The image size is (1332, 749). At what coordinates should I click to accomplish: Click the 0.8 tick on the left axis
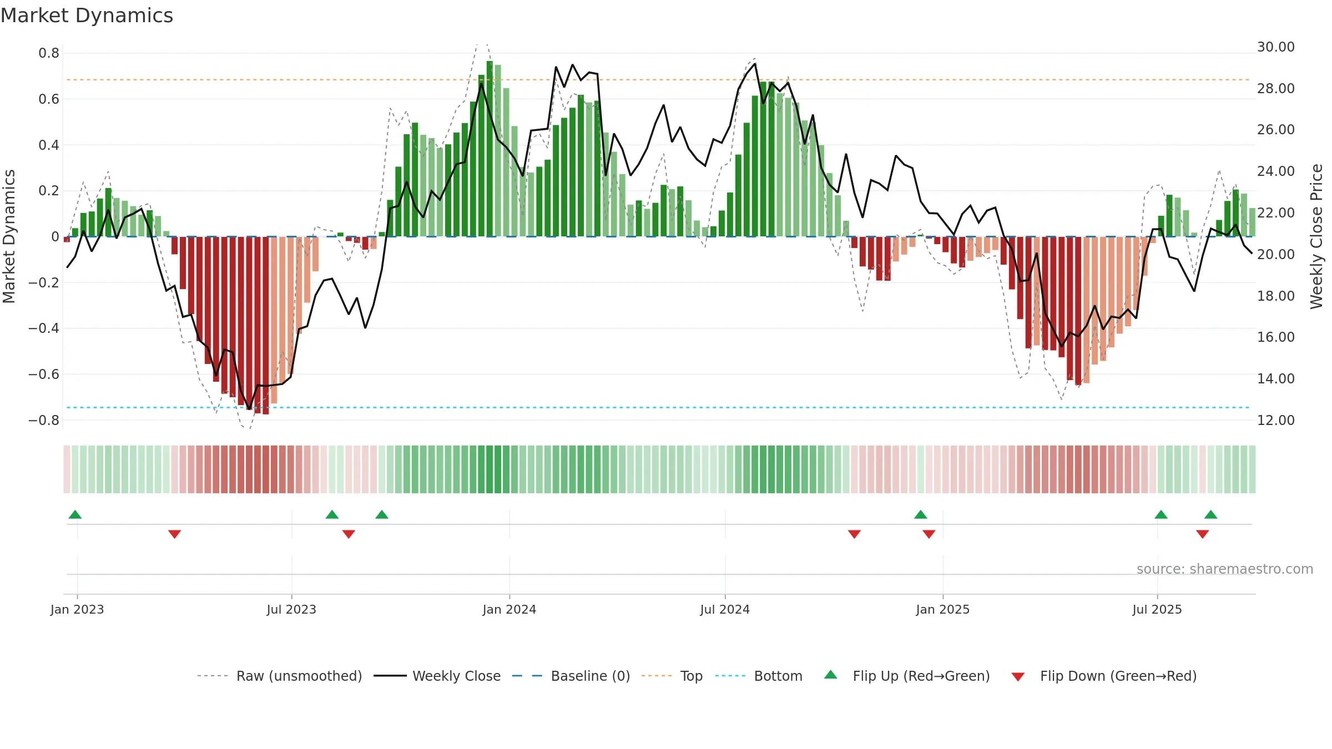(x=49, y=53)
